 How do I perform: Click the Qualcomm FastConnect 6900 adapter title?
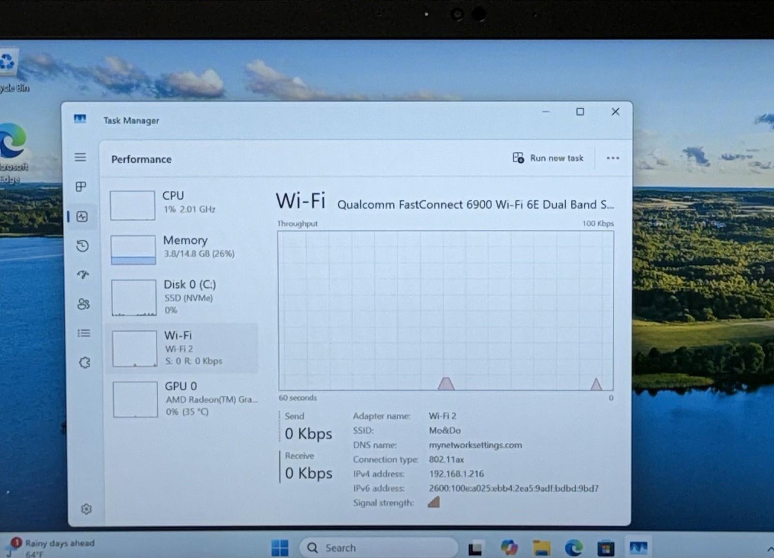[x=475, y=205]
